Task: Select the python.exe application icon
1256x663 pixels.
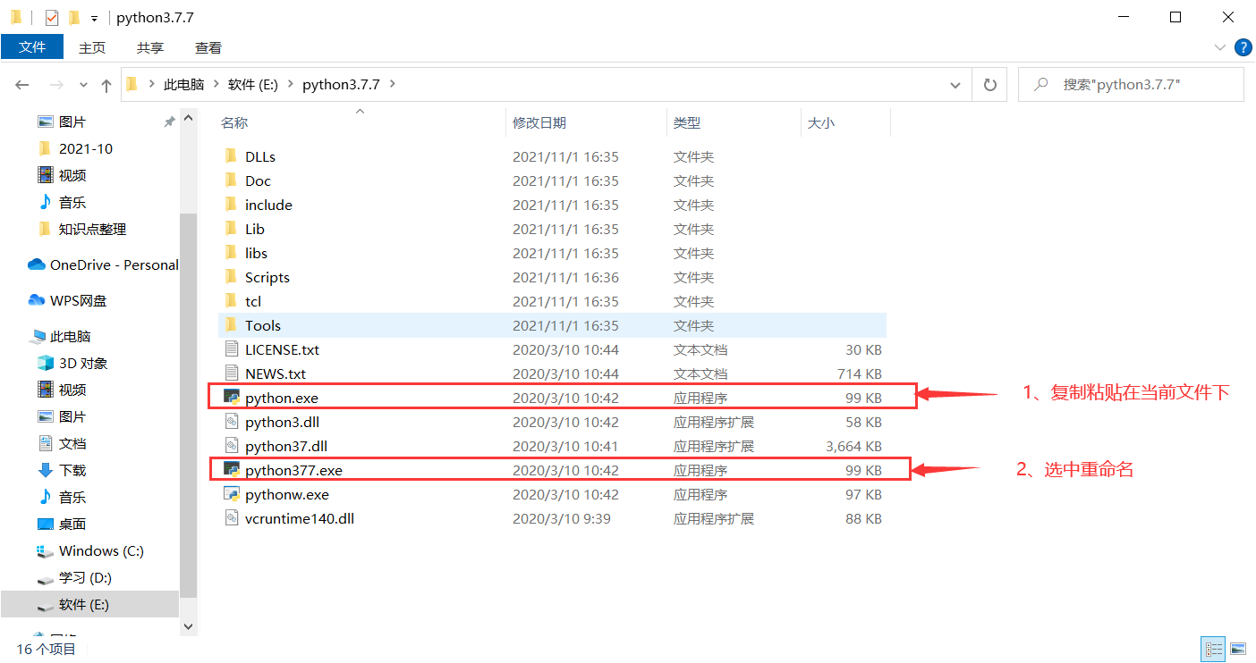Action: (231, 398)
